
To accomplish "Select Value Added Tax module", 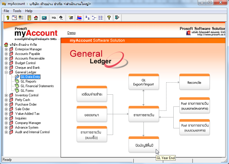I will 27,114.
